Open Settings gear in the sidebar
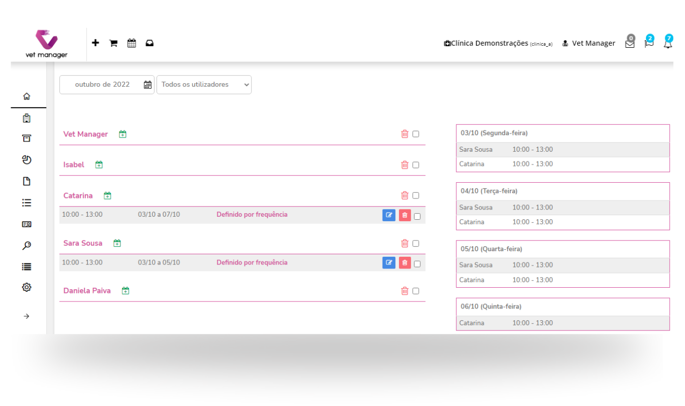Viewport: 685px width, 406px height. pos(26,287)
